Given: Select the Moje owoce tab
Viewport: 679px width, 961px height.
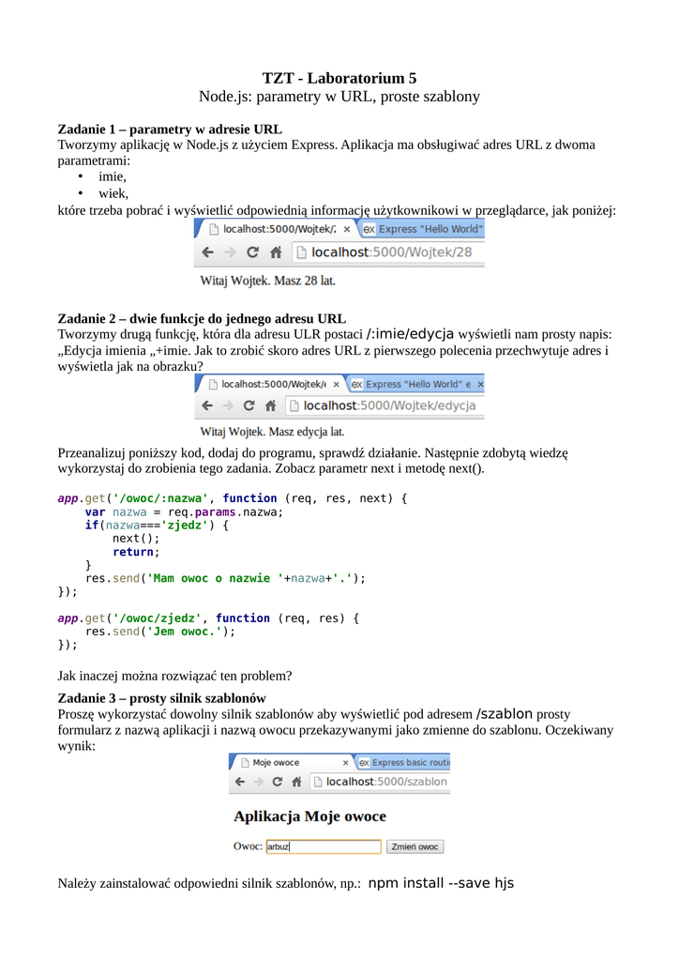Looking at the screenshot, I should (x=277, y=763).
